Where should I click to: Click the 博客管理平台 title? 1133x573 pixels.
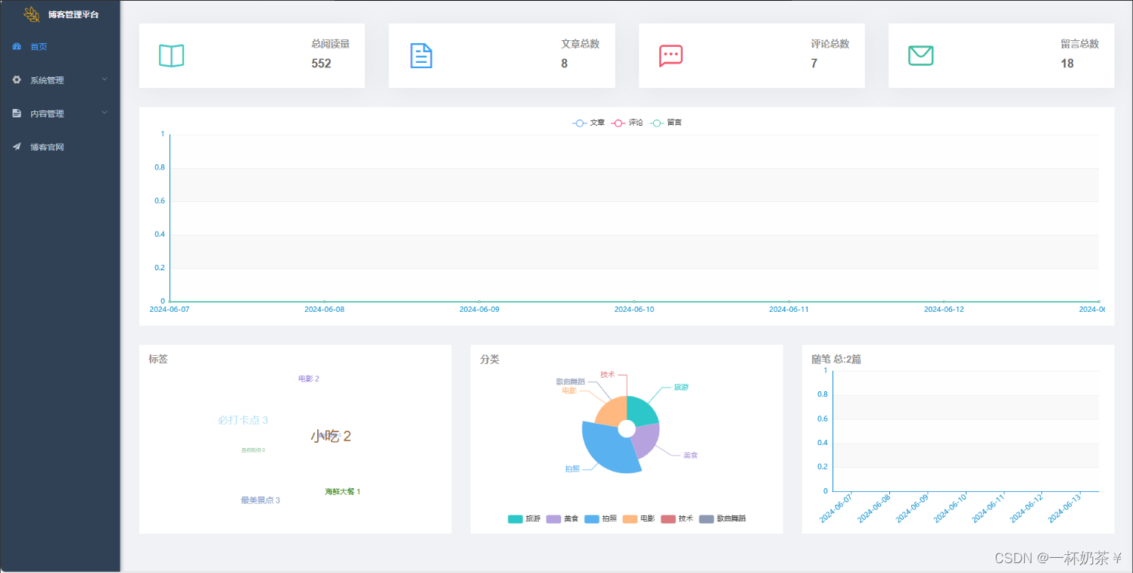click(73, 14)
